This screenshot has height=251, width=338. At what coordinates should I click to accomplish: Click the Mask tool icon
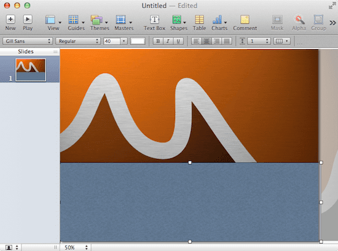[277, 20]
